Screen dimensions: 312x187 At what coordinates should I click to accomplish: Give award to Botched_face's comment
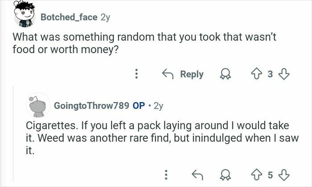pos(226,75)
